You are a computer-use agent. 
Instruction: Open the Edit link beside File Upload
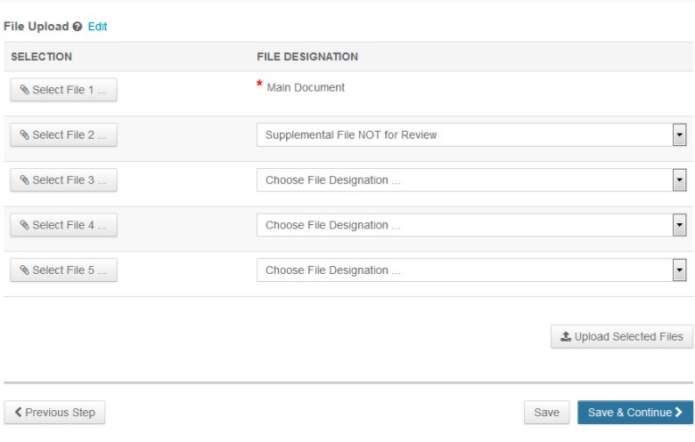[x=97, y=27]
